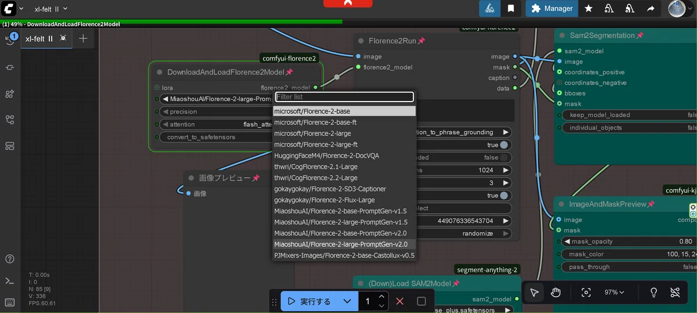This screenshot has width=697, height=313.
Task: Click the clear queue square icon
Action: (422, 301)
